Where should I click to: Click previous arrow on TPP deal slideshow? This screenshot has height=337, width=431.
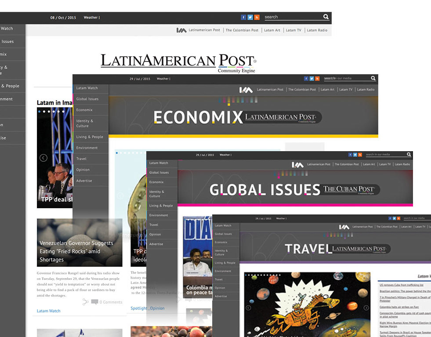pos(43,158)
